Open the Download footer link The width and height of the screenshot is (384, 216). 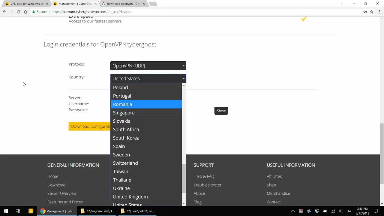pos(56,185)
